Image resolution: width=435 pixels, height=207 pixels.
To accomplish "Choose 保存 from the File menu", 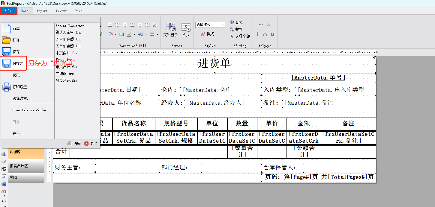I will coord(28,52).
